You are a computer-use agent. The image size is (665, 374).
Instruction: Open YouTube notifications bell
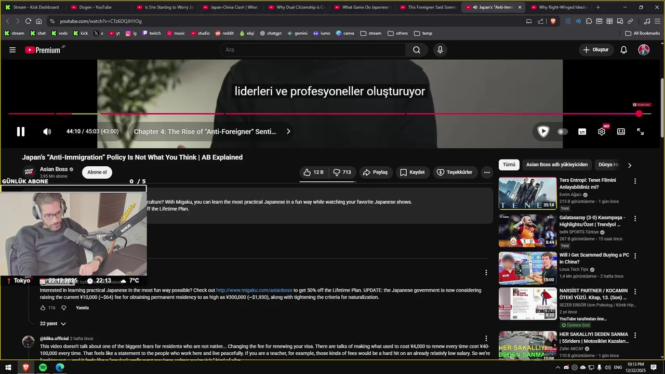(x=624, y=50)
